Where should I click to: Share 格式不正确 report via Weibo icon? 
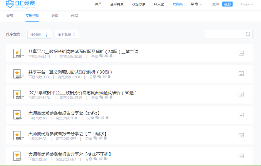(100, 159)
